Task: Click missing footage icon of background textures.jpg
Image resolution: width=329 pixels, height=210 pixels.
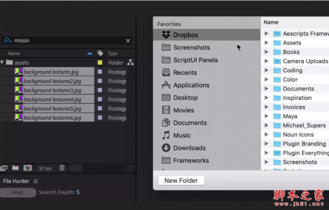Action: pos(19,71)
